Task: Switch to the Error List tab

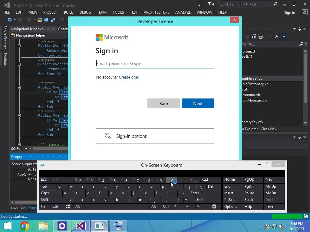Action: pos(18,208)
